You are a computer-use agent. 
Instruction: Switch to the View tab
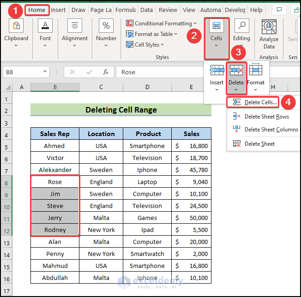[x=189, y=10]
